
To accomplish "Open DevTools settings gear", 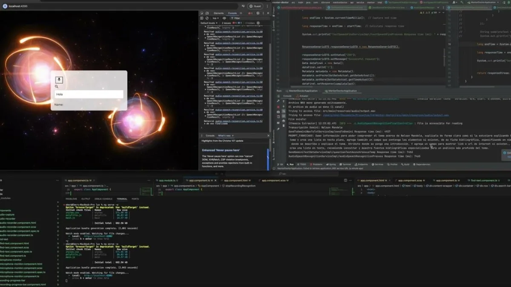I will tap(258, 13).
